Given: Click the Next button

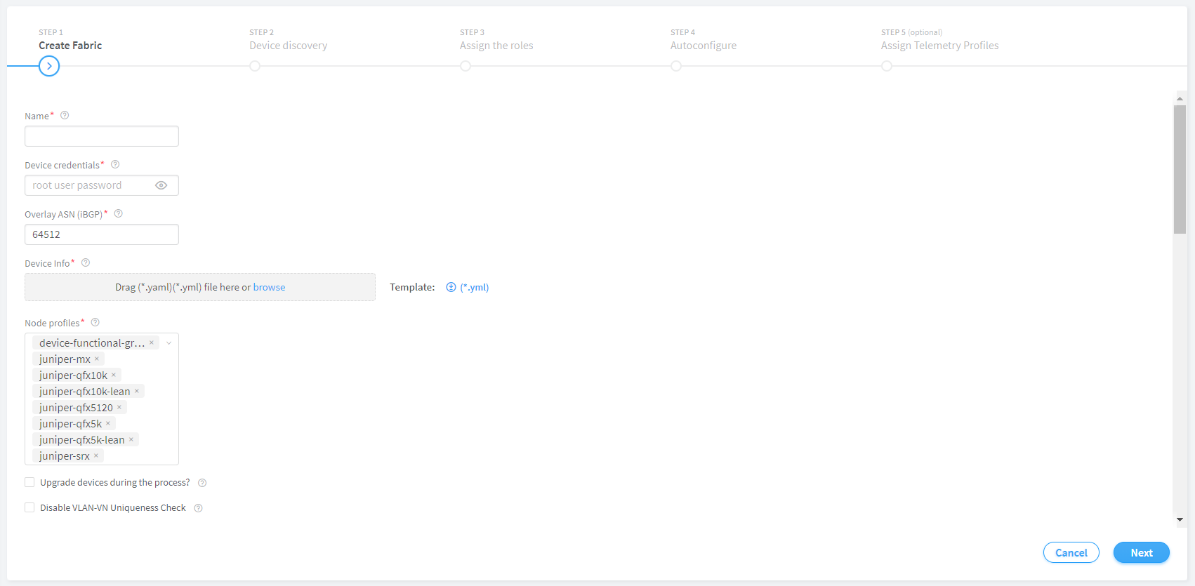Looking at the screenshot, I should click(1142, 553).
